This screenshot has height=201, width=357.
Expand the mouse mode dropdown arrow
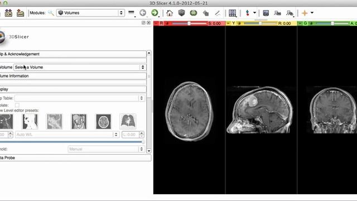[254, 13]
